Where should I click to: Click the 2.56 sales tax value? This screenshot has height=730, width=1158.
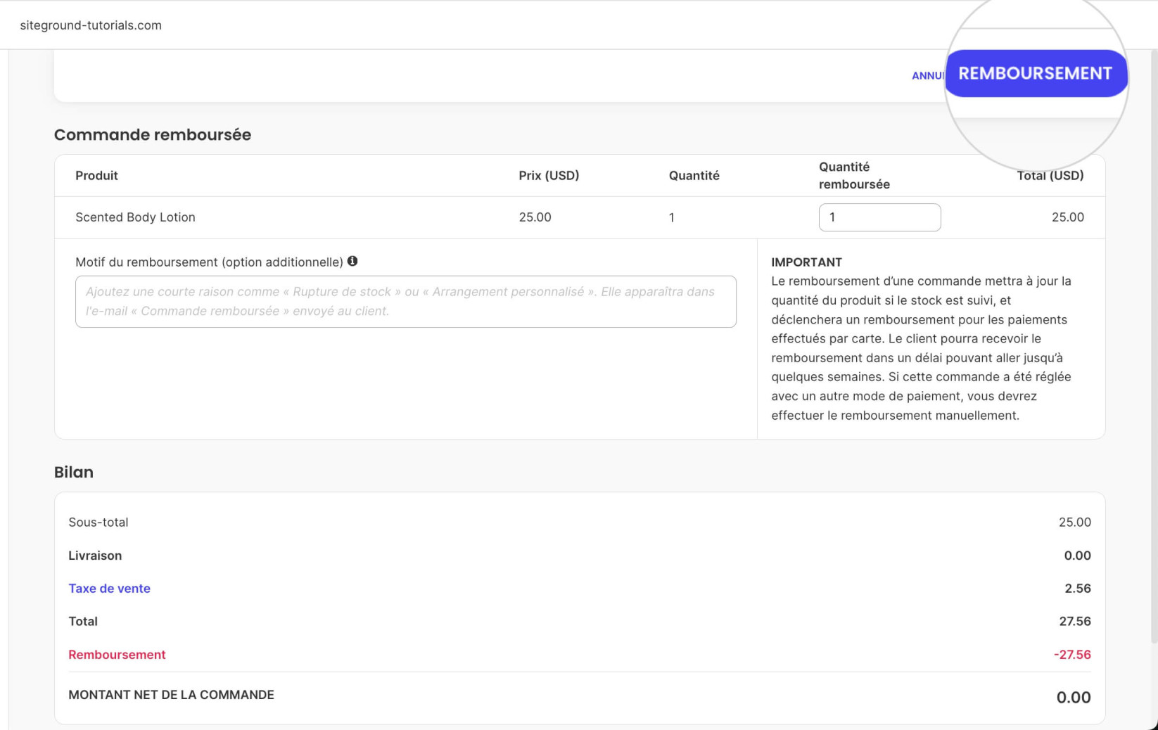pyautogui.click(x=1078, y=589)
